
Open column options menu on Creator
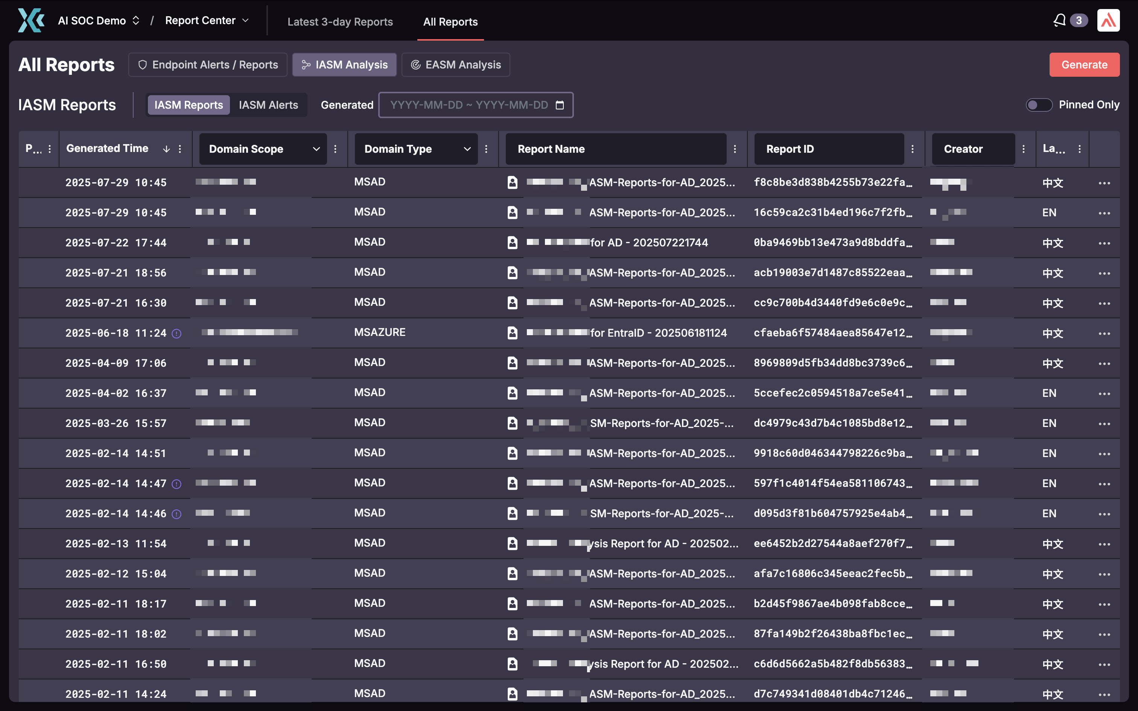tap(1024, 149)
